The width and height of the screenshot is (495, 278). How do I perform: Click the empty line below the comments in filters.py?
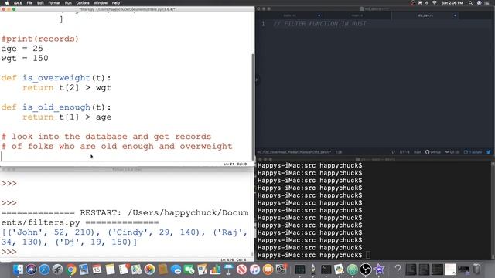tap(126, 156)
